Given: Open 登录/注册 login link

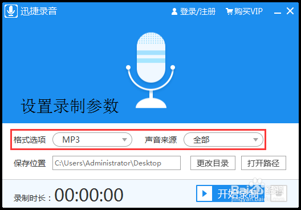Looking at the screenshot, I should click(193, 11).
